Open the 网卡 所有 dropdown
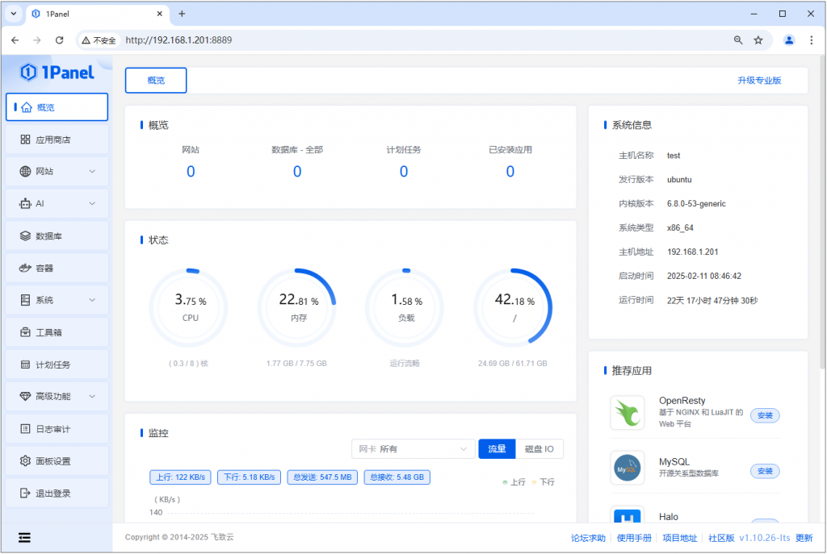 coord(413,448)
